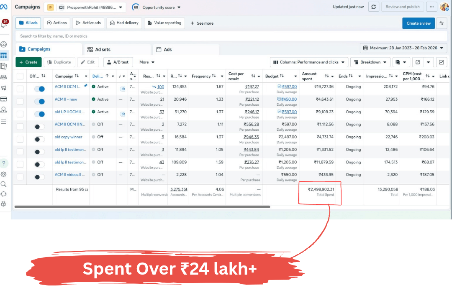Viewport: 452px width, 293px height.
Task: Open Audiences people icon in sidebar
Action: [4, 77]
